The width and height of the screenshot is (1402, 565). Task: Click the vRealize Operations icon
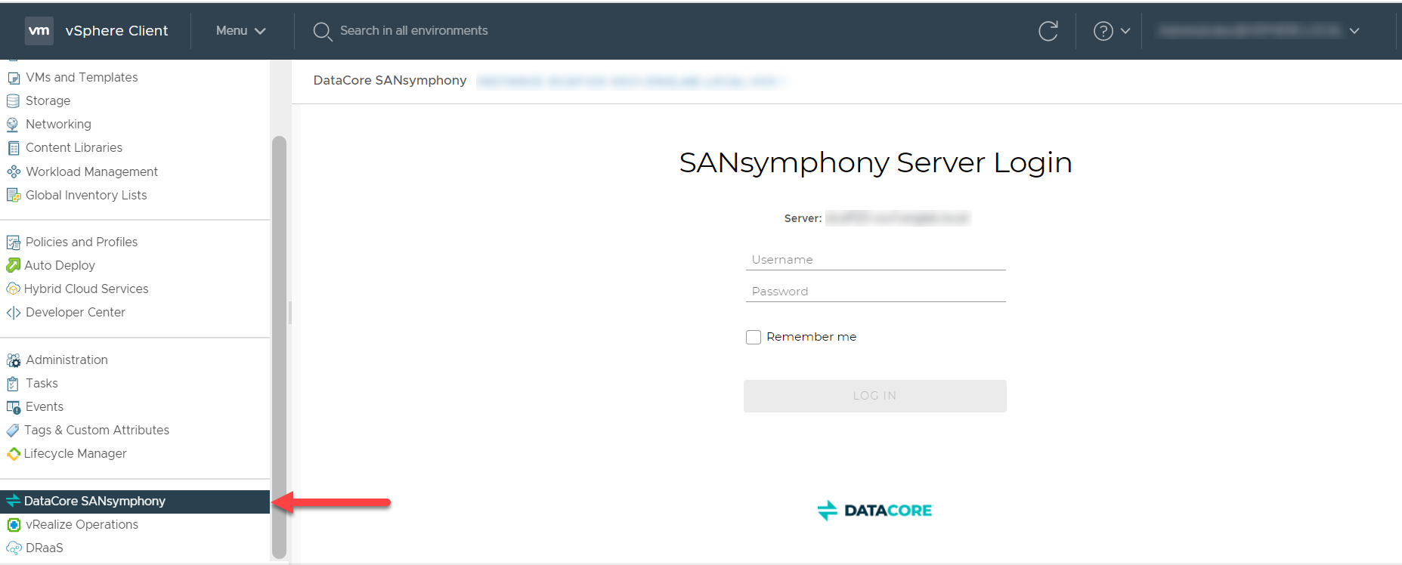pyautogui.click(x=13, y=525)
